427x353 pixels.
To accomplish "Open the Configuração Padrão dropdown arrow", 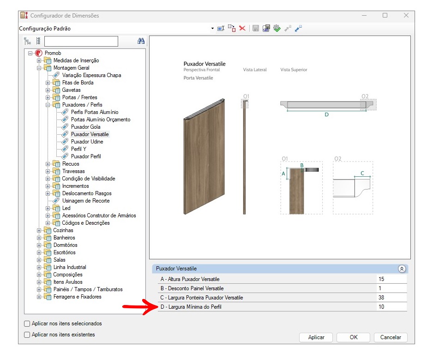I will coord(212,29).
